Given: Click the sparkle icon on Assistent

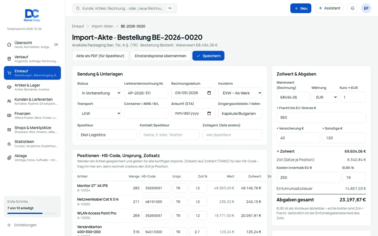Looking at the screenshot, I should [x=320, y=8].
